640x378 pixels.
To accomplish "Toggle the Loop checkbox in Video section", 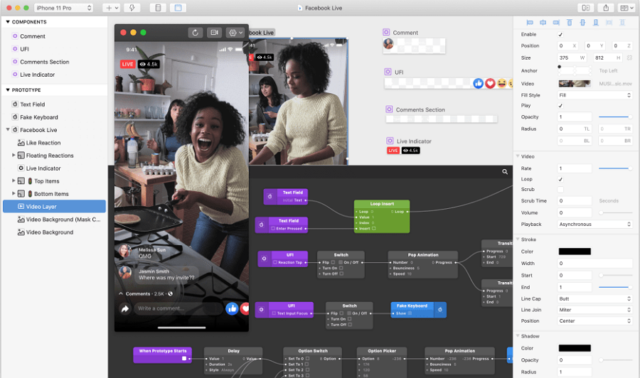I will coord(560,180).
